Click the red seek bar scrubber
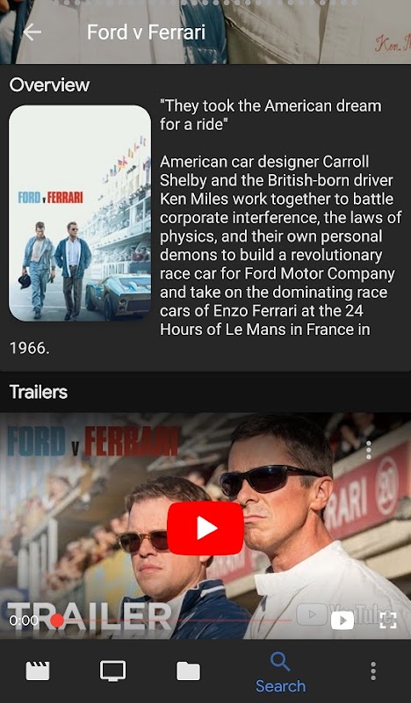The height and width of the screenshot is (703, 411). pyautogui.click(x=57, y=620)
